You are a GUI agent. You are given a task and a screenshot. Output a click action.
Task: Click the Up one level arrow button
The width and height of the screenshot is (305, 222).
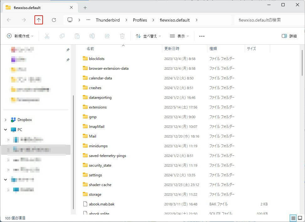tap(39, 20)
